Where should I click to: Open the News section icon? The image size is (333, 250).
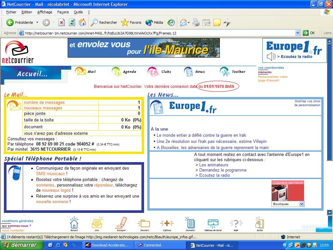point(188,71)
